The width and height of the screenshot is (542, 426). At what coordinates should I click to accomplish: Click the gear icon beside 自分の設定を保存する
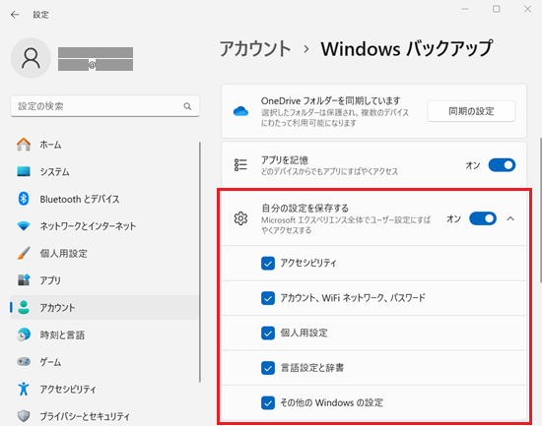tap(240, 218)
